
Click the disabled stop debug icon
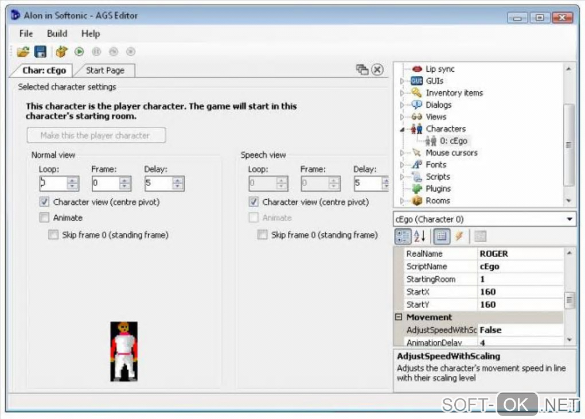(x=131, y=52)
